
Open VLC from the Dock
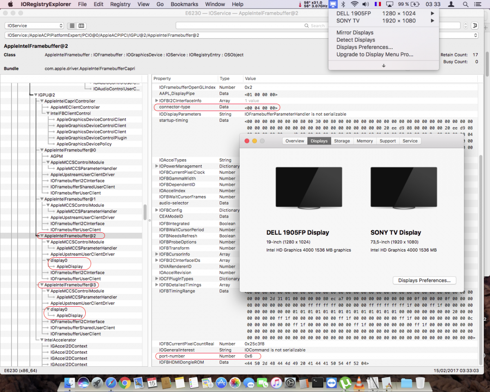point(359,383)
